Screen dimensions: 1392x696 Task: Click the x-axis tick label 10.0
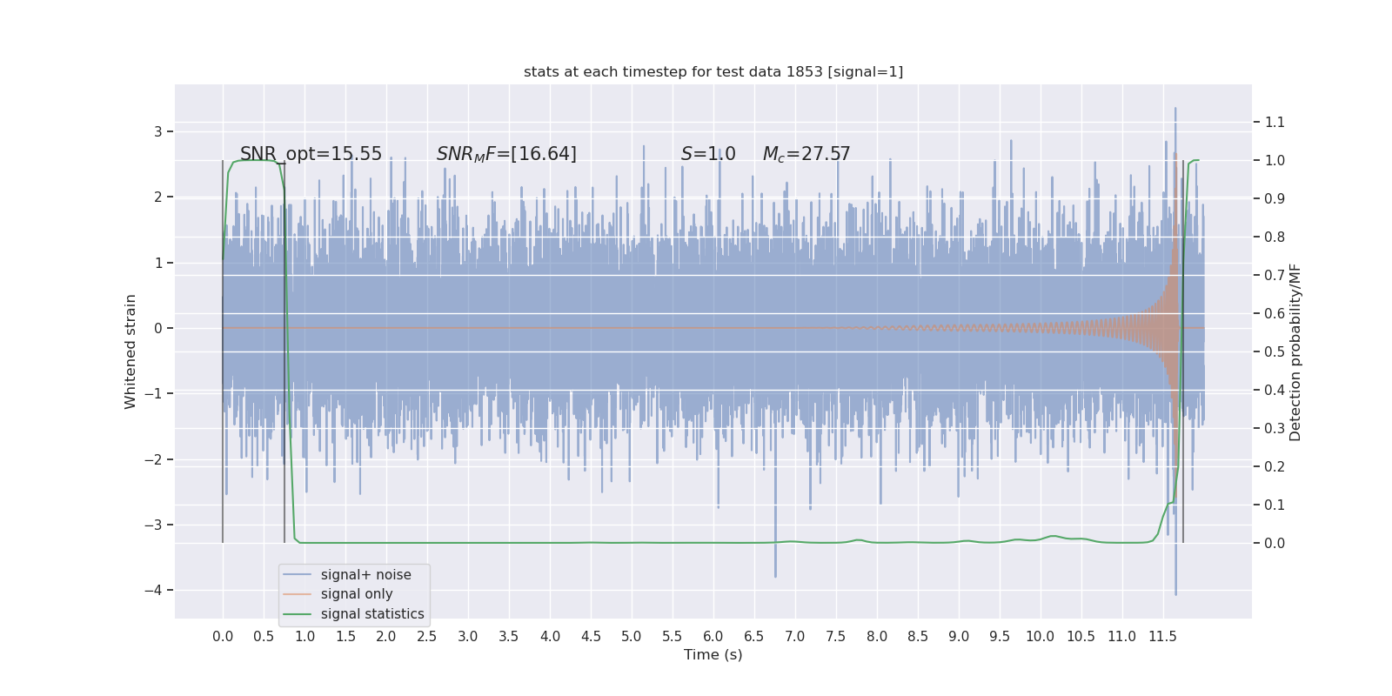pos(1041,637)
